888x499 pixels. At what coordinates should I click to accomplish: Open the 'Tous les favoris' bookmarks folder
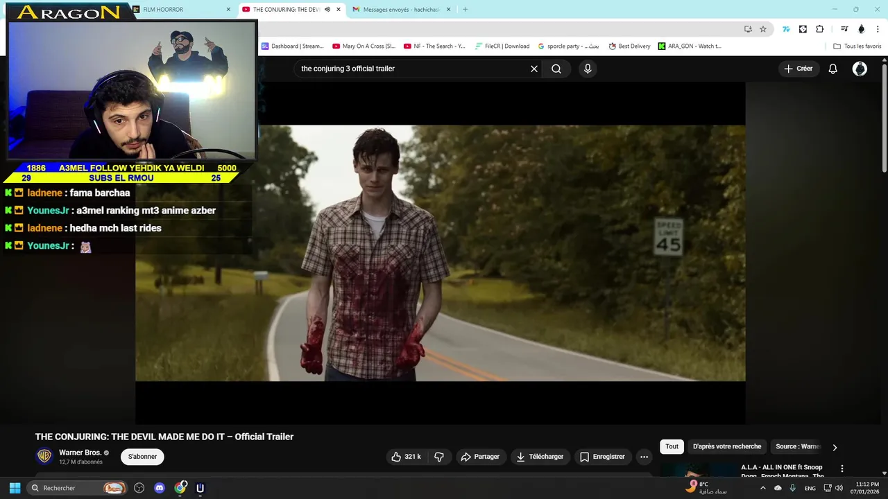tap(857, 46)
